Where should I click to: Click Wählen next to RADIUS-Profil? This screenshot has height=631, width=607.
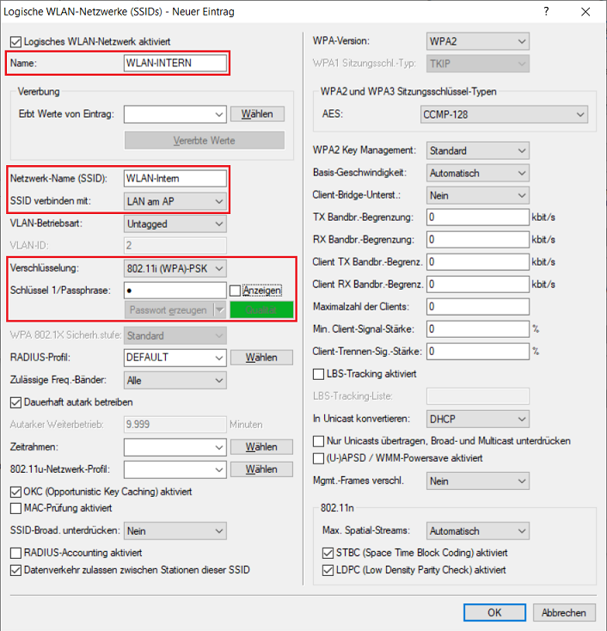point(261,357)
